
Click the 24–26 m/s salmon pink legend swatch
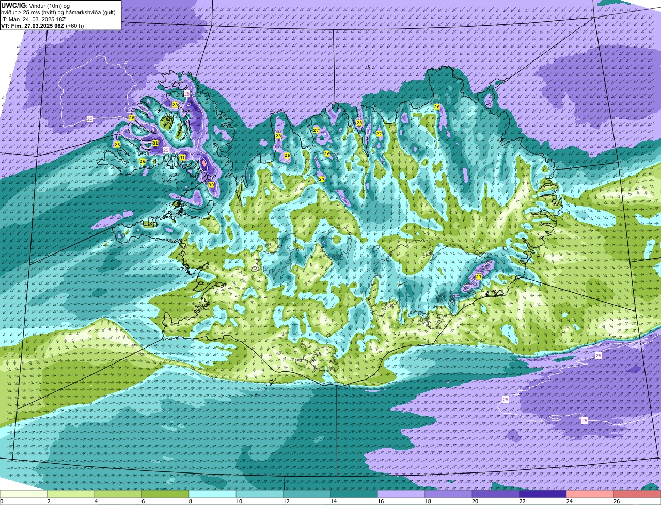(x=590, y=494)
